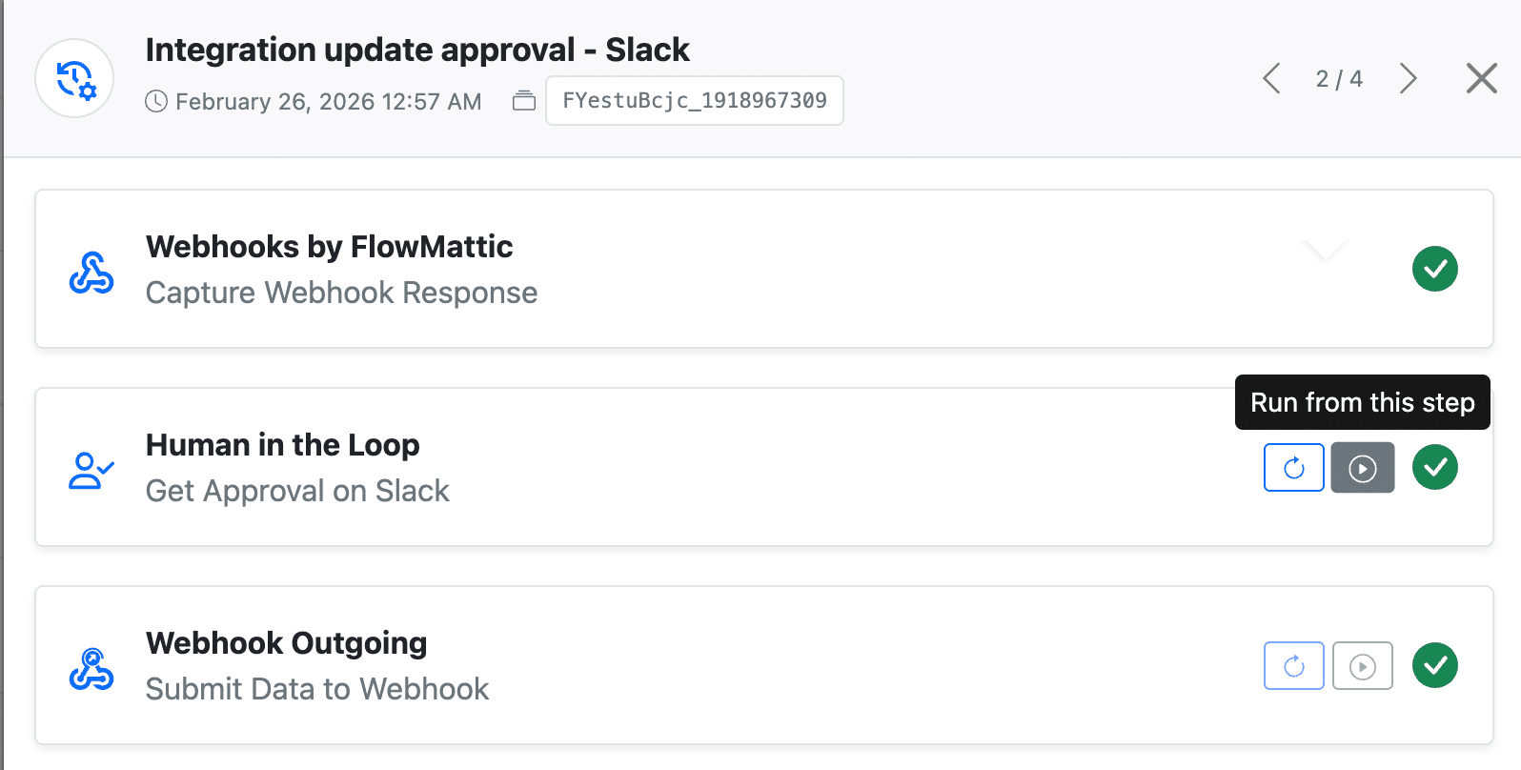The image size is (1521, 770).
Task: Click the copy icon beside the task ID
Action: click(x=523, y=99)
